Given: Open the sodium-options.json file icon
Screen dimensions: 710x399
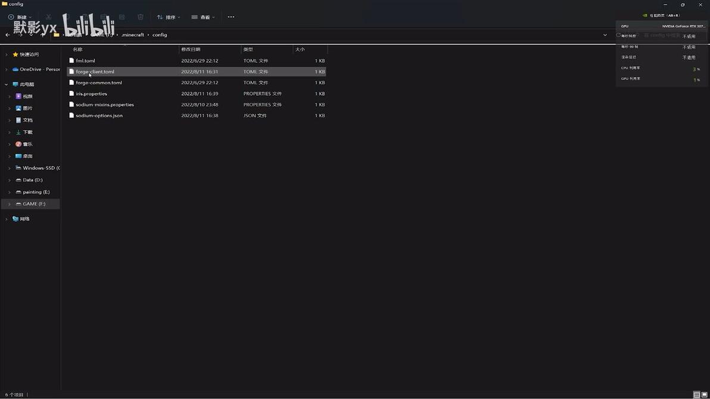Looking at the screenshot, I should tap(71, 116).
